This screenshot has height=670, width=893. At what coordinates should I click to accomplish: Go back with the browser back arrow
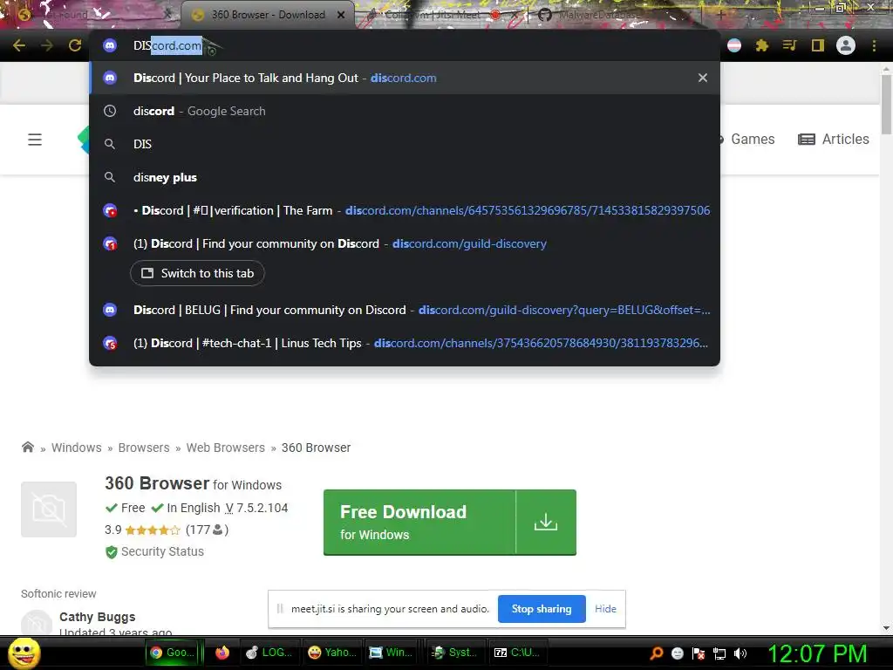[19, 45]
